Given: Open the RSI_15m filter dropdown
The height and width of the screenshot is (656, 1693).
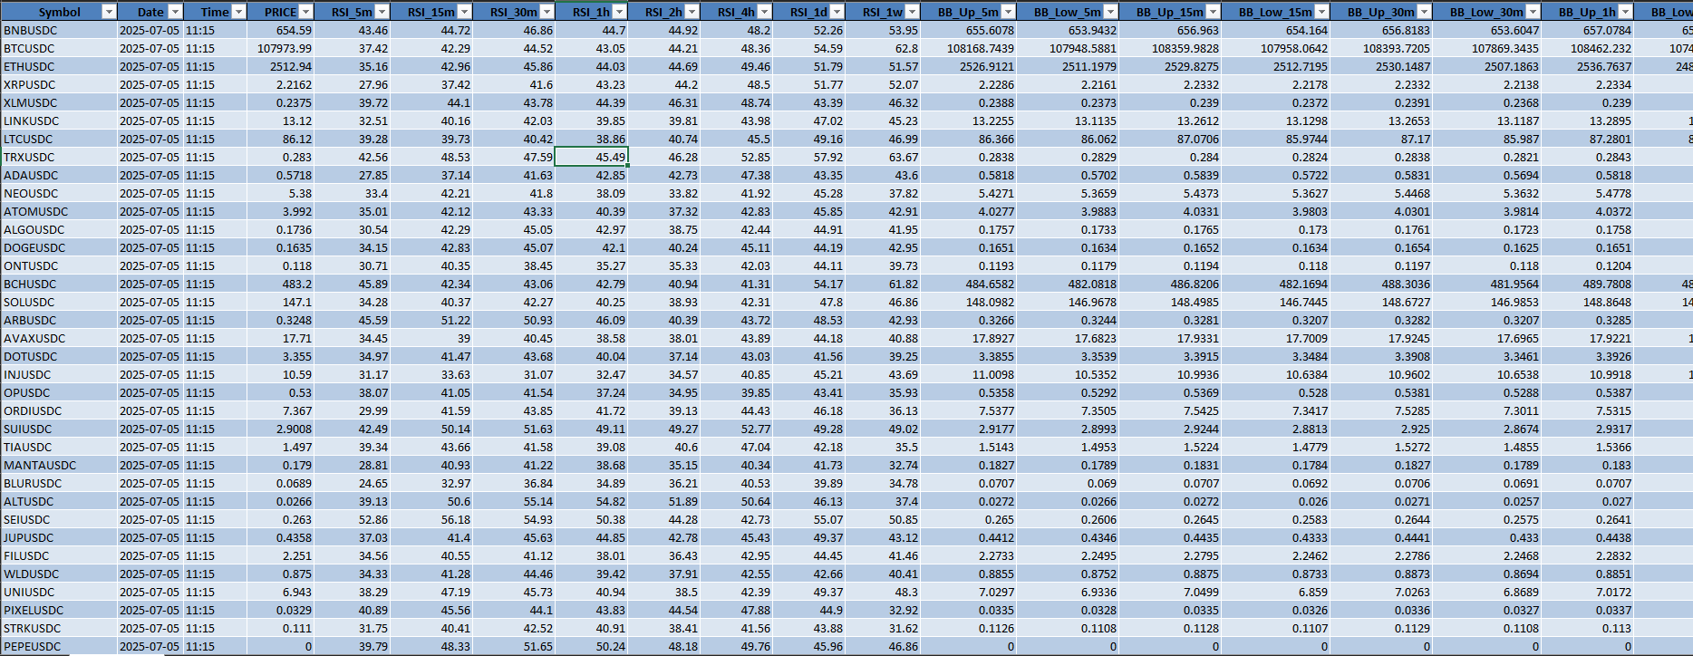Looking at the screenshot, I should 464,12.
